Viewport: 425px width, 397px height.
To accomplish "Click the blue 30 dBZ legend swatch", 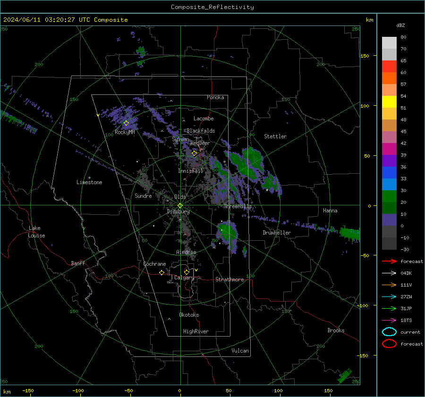I will 389,185.
